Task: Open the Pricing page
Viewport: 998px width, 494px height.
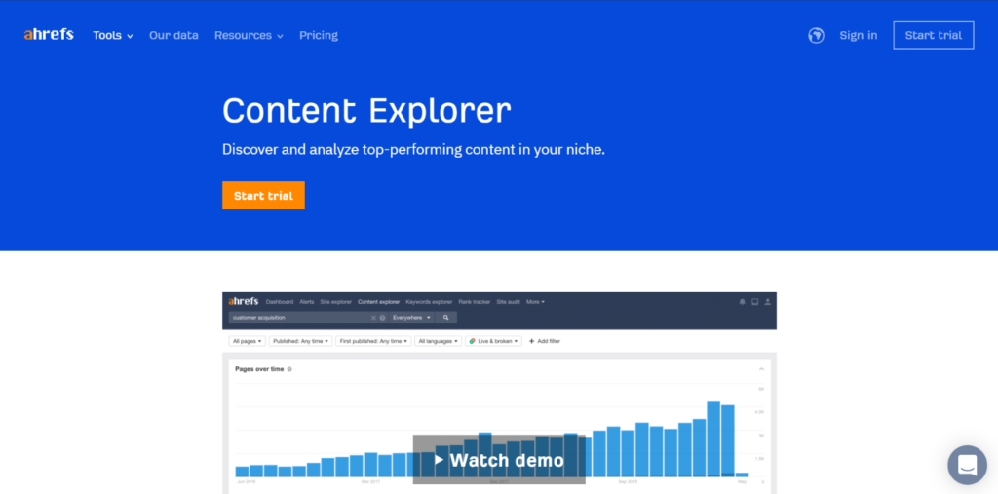Action: pyautogui.click(x=319, y=35)
